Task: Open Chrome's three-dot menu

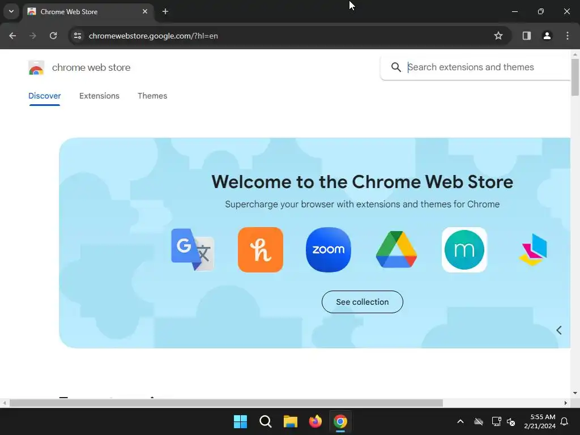Action: pos(568,36)
